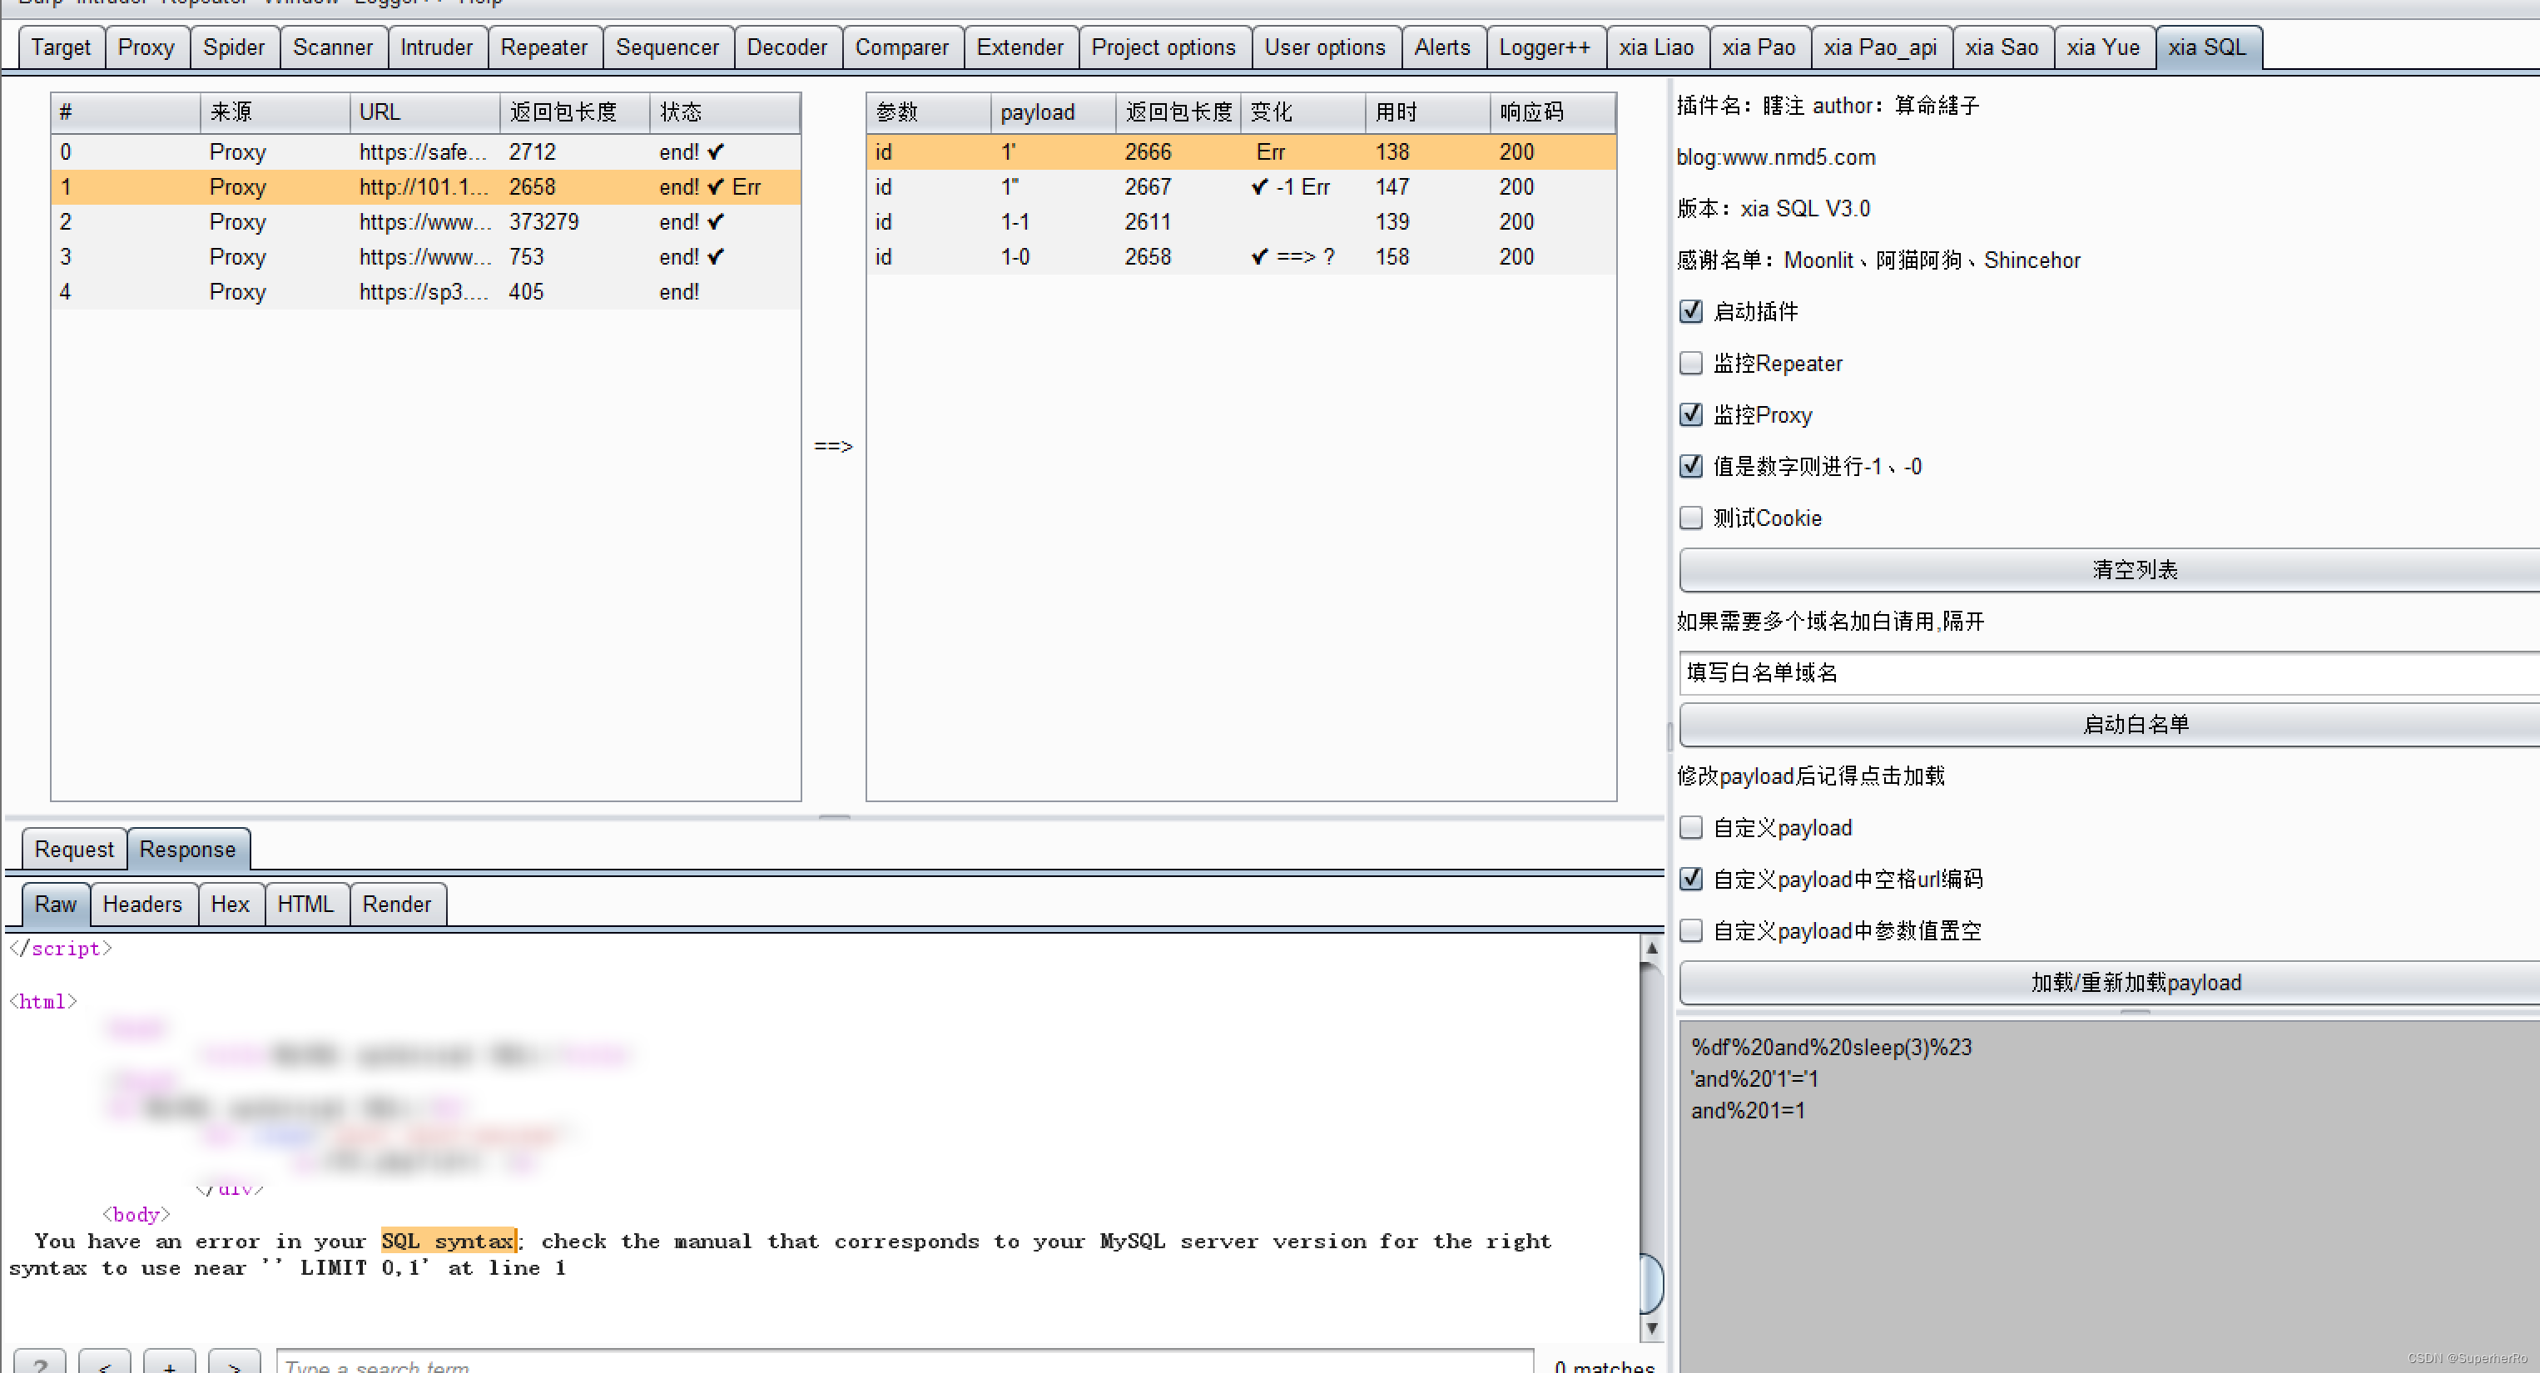This screenshot has height=1373, width=2540.
Task: Click the plus search options button
Action: click(170, 1364)
